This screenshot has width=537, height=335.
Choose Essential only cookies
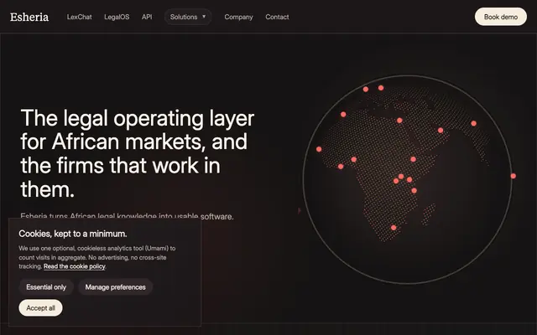tap(46, 287)
